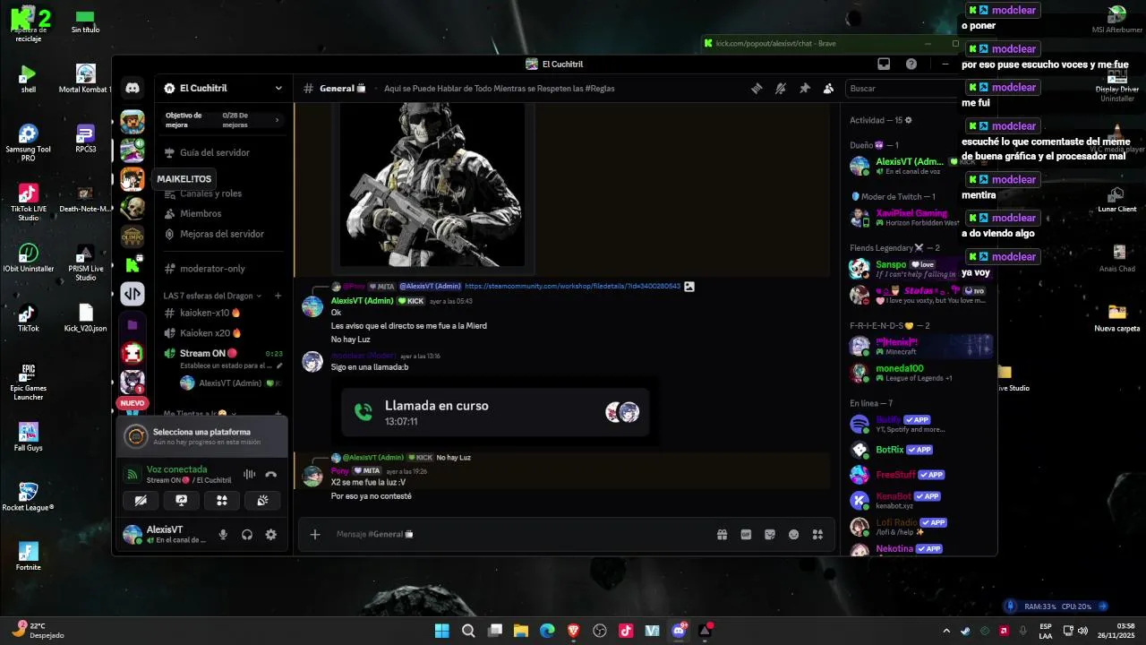This screenshot has height=645, width=1146.
Task: Toggle camera on in voice panel
Action: [x=141, y=501]
